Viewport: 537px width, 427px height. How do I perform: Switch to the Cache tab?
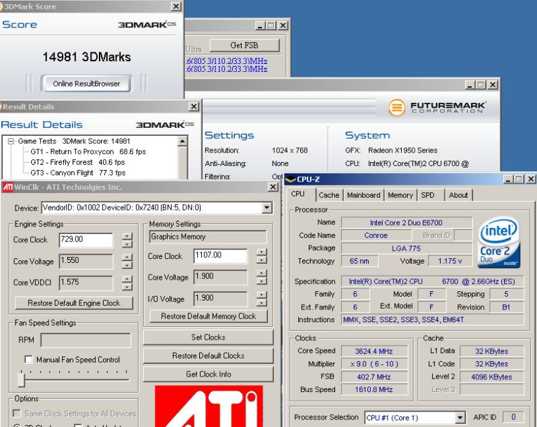pyautogui.click(x=329, y=195)
